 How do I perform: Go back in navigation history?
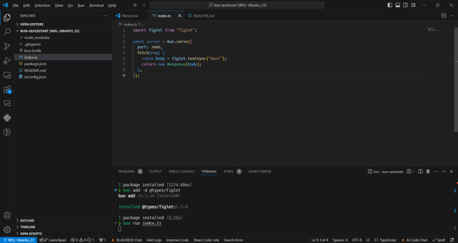(135, 5)
